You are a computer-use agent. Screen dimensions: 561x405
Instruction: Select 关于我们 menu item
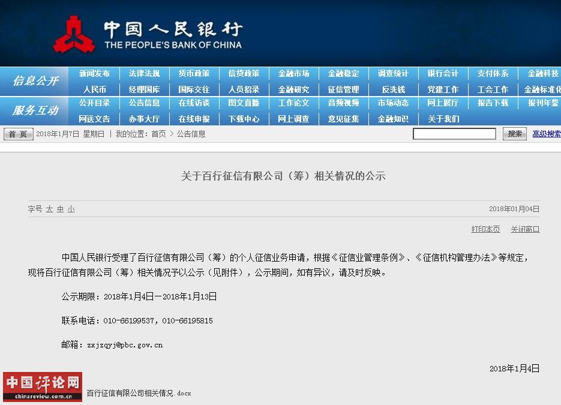tap(443, 119)
